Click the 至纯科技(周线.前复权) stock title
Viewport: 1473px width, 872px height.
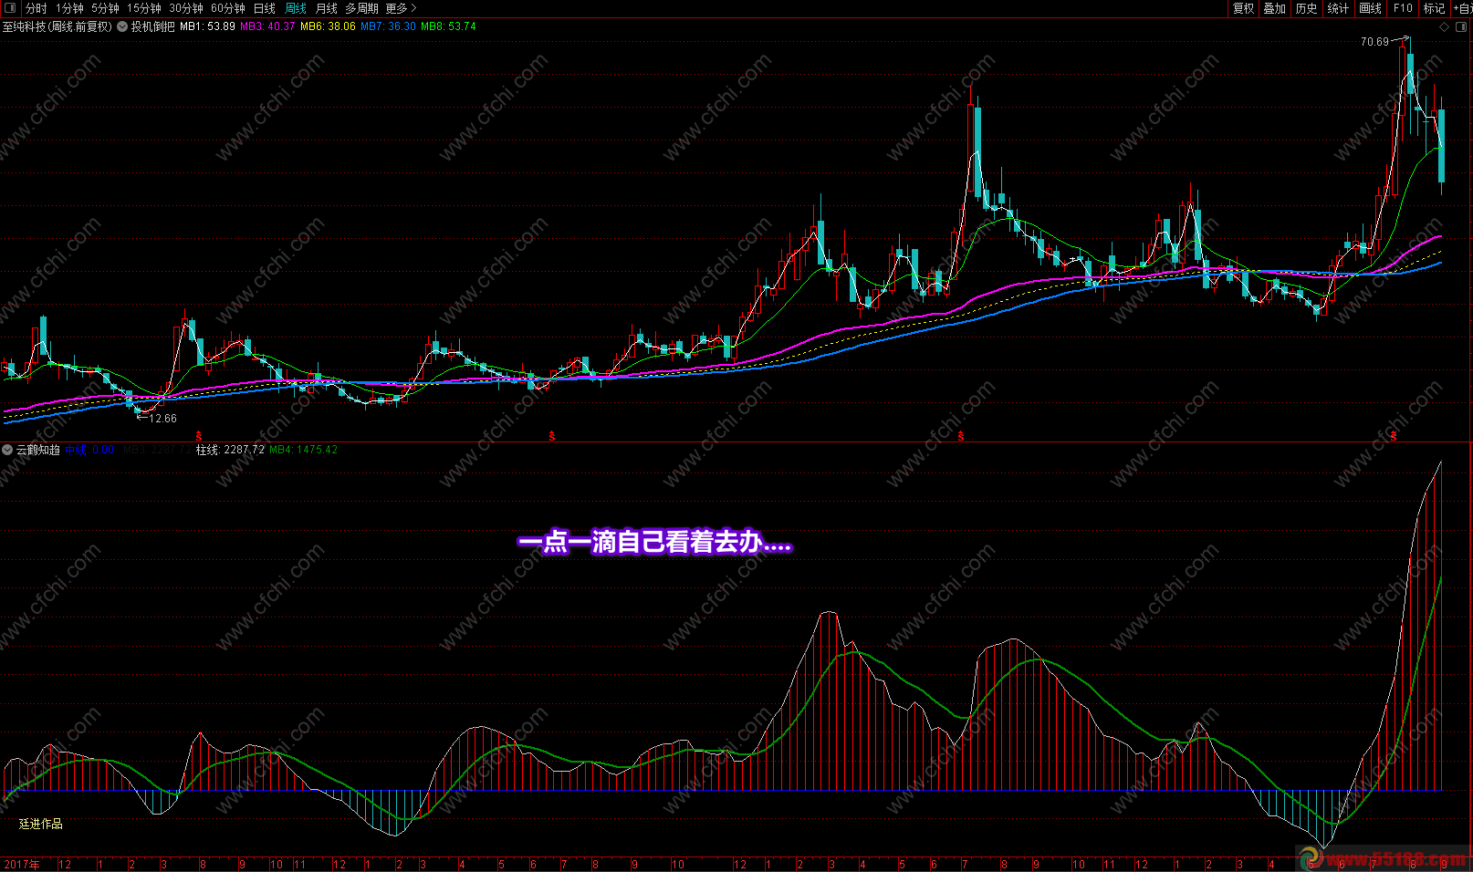pyautogui.click(x=57, y=26)
